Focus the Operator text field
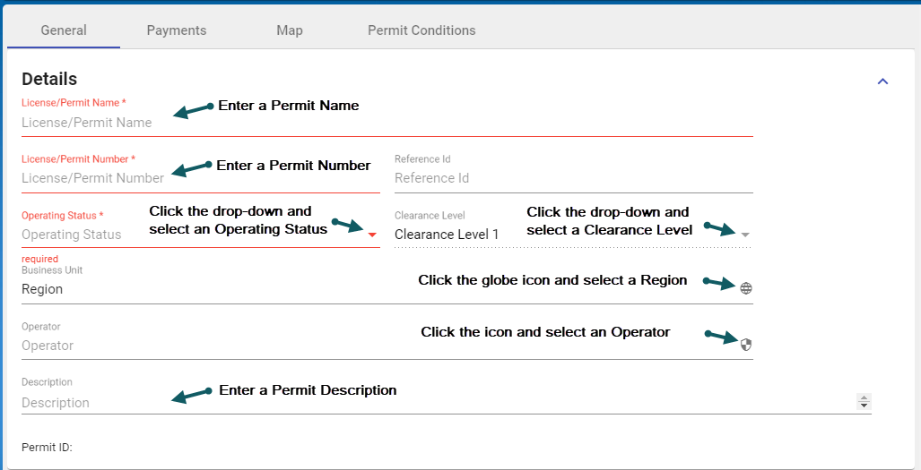The height and width of the screenshot is (470, 921). click(x=269, y=346)
